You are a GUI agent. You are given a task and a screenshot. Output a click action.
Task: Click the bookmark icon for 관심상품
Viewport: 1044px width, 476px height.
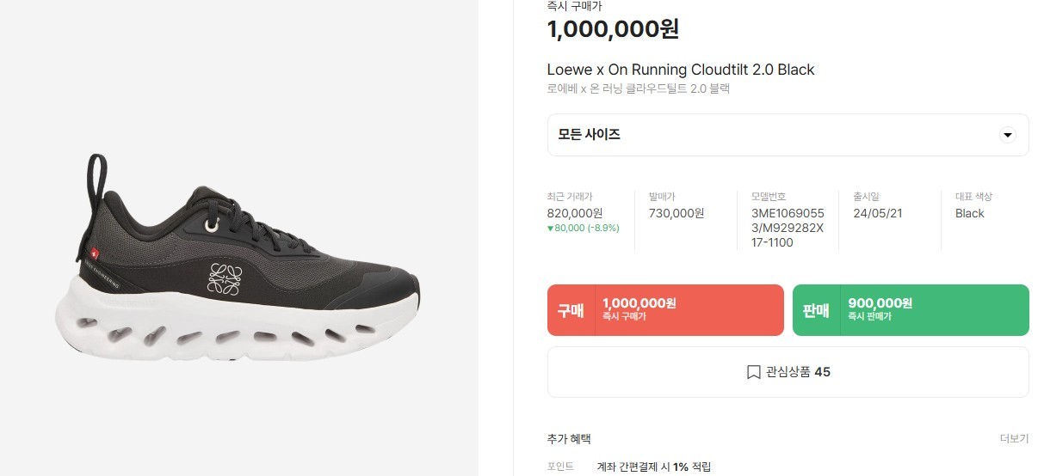tap(753, 372)
